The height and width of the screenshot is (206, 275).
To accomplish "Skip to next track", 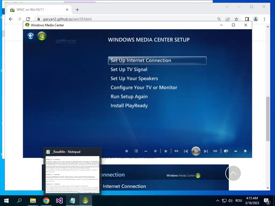I will (x=206, y=151).
